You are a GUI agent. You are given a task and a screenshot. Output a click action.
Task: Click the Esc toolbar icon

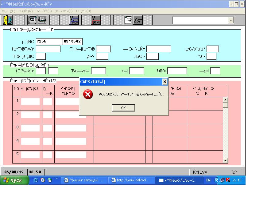point(138,20)
